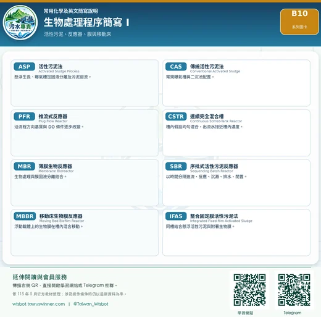Click the subtitle 活性污泥、反應器、膜與移動床
Screen dimensions: 321x317
pyautogui.click(x=77, y=34)
